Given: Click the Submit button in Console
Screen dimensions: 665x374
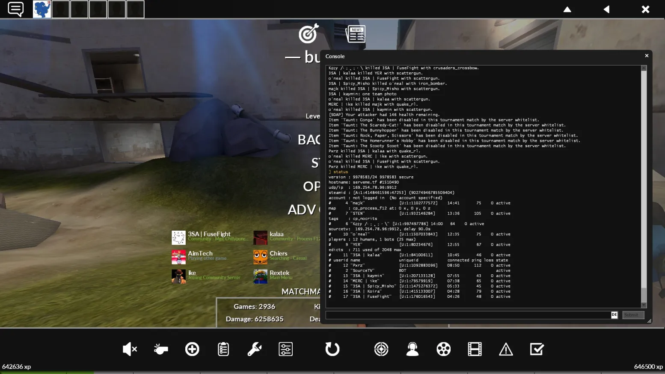Looking at the screenshot, I should [x=632, y=315].
